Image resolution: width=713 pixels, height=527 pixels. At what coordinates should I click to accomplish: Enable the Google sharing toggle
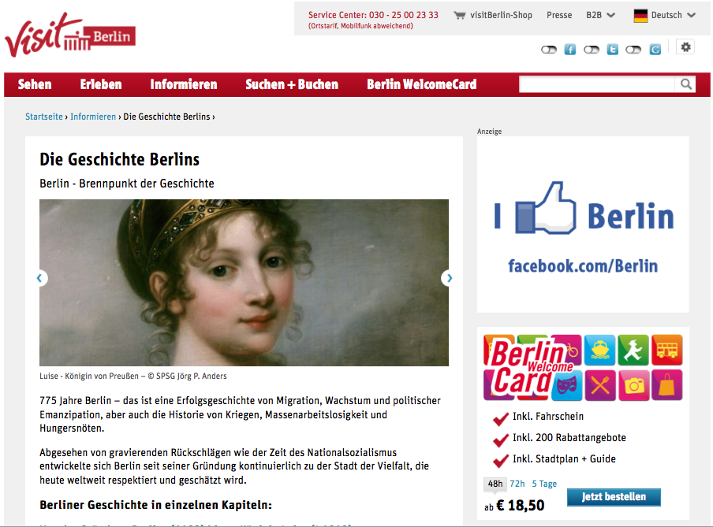(633, 50)
